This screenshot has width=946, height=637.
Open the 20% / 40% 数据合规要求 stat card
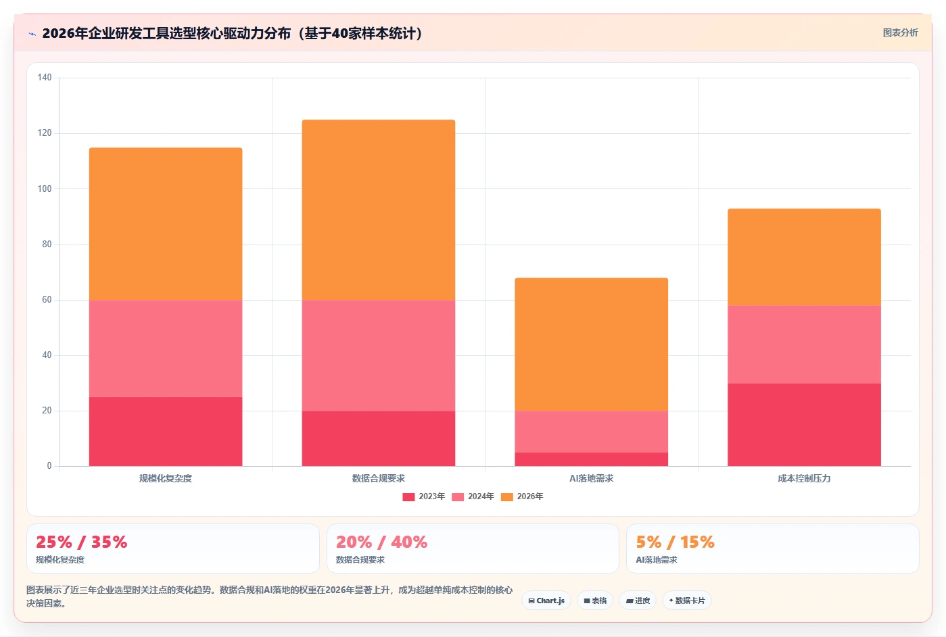point(473,549)
